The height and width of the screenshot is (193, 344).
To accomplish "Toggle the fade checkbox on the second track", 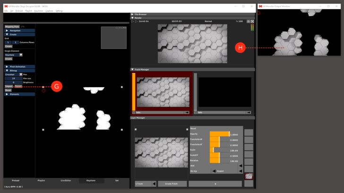I will [x=195, y=113].
